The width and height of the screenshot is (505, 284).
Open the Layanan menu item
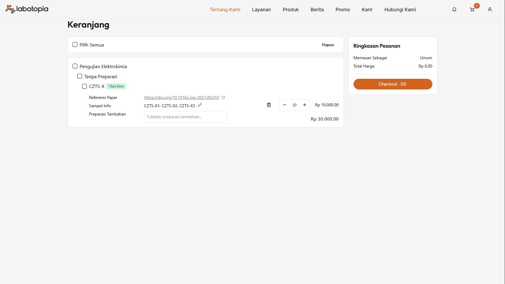click(x=261, y=9)
